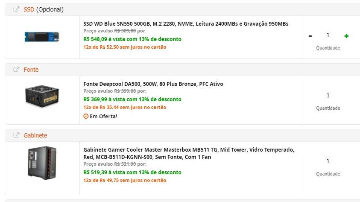Click the edit icon next to SSD
This screenshot has height=202, width=360.
(x=16, y=9)
